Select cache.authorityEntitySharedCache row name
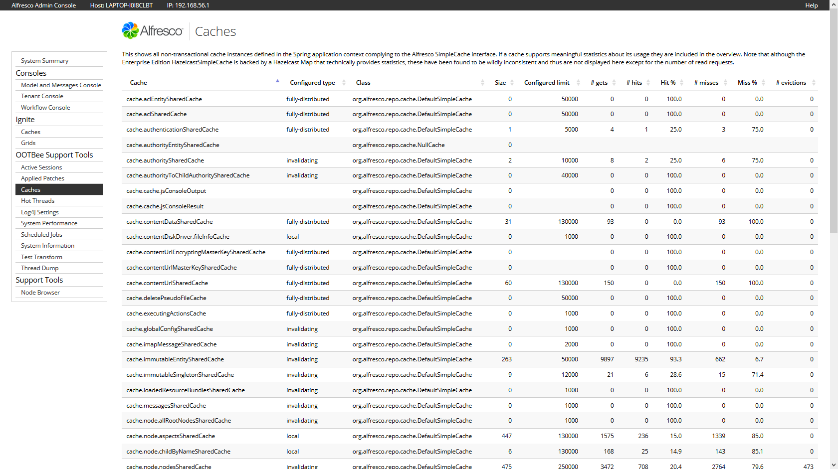Viewport: 838px width, 469px height. [x=173, y=145]
